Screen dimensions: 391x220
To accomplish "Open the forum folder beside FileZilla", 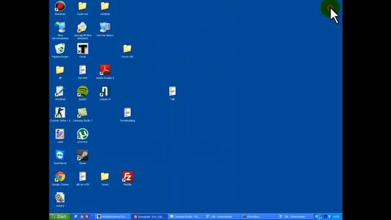I will pyautogui.click(x=104, y=177).
